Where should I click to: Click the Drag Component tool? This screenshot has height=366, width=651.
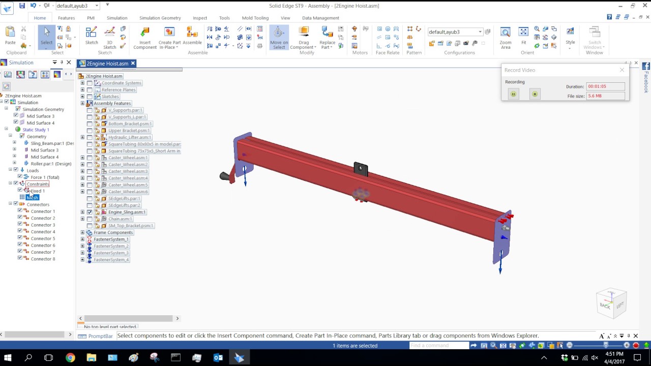[304, 38]
